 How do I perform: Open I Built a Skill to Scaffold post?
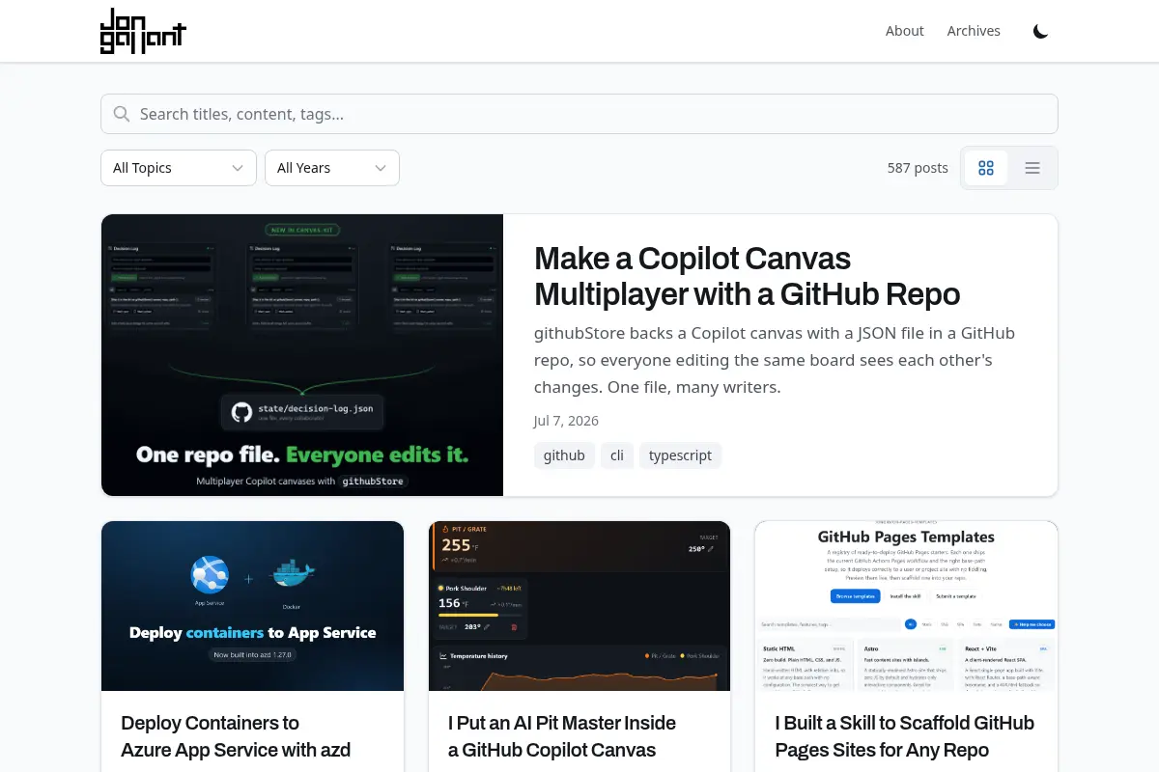(905, 736)
